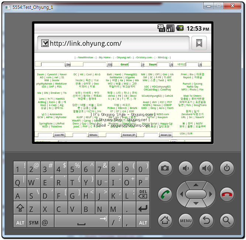Click the emulator window title icon

click(7, 7)
